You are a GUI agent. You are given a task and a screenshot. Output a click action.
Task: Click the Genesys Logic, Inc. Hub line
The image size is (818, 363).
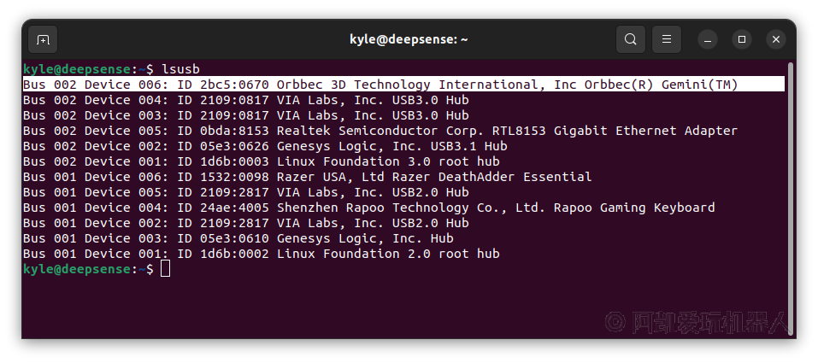(x=238, y=238)
